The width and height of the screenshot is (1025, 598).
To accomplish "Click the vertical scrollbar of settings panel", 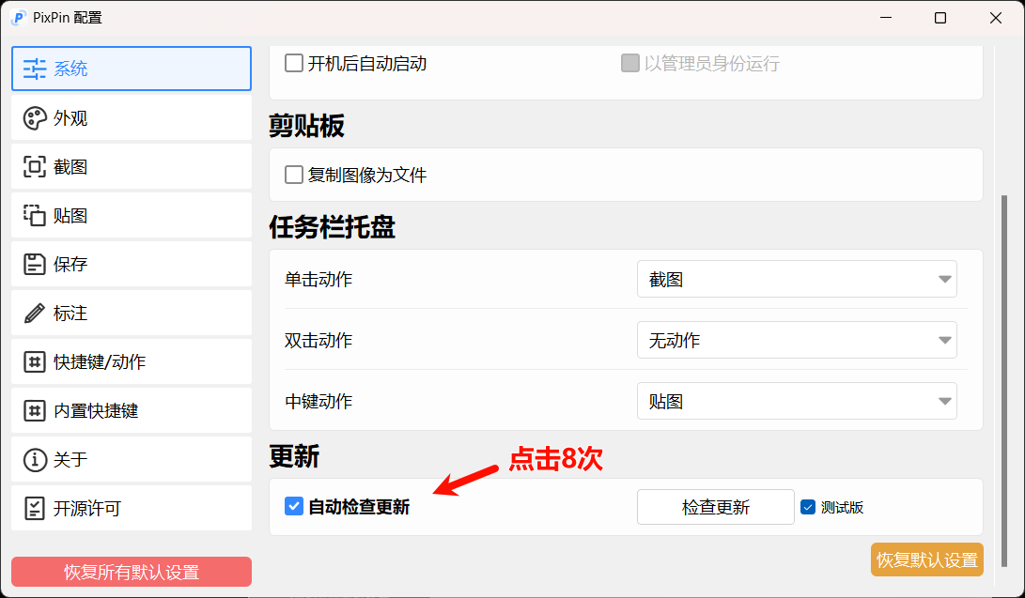I will (1004, 376).
